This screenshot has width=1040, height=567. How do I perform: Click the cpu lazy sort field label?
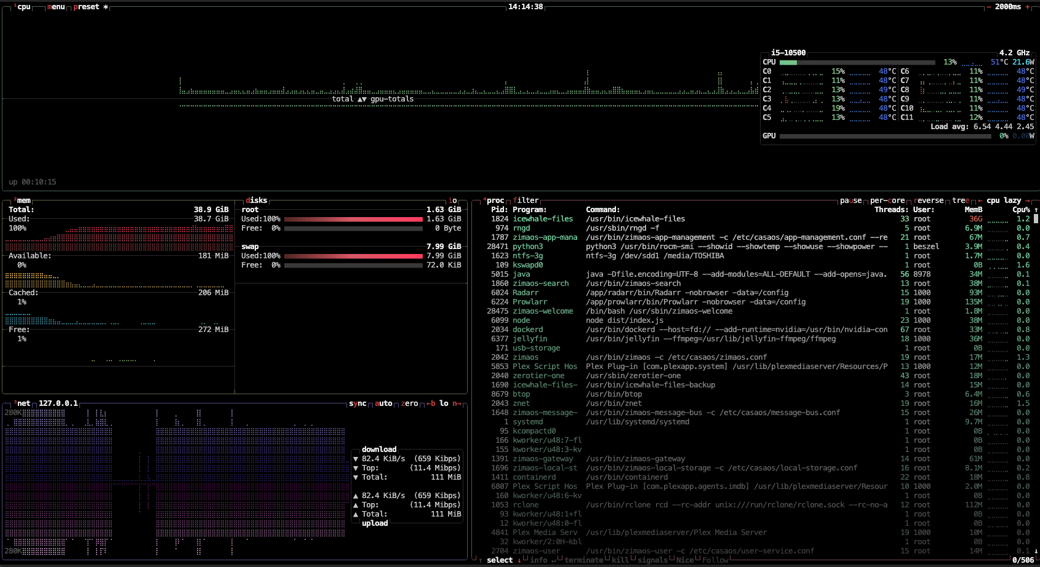point(1004,200)
